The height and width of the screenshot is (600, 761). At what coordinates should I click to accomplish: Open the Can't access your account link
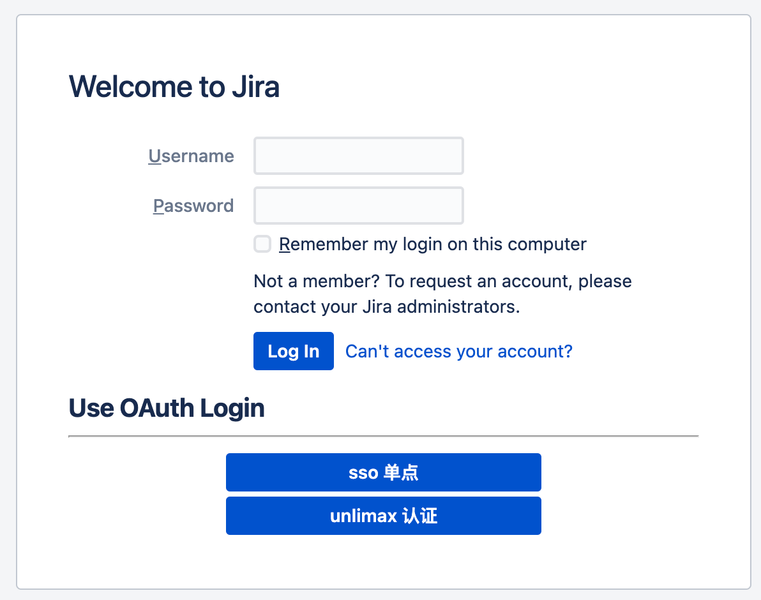point(458,351)
